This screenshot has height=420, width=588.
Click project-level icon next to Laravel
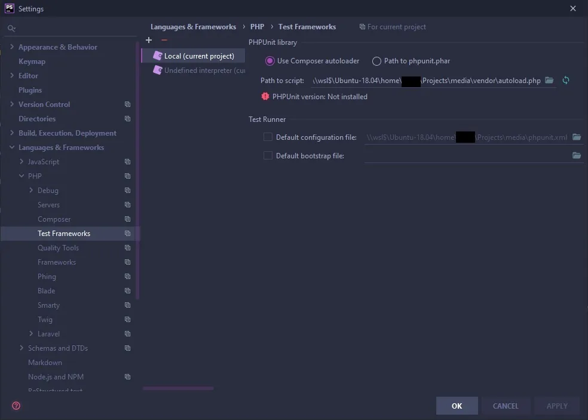coord(127,334)
